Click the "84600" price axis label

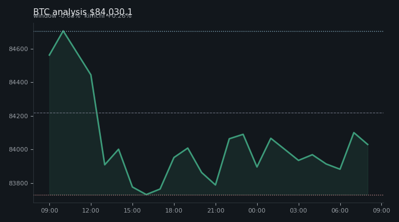18,49
